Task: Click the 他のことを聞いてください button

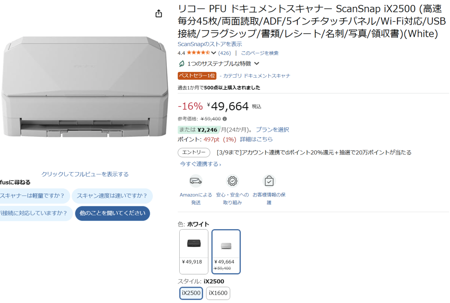Action: pos(112,213)
